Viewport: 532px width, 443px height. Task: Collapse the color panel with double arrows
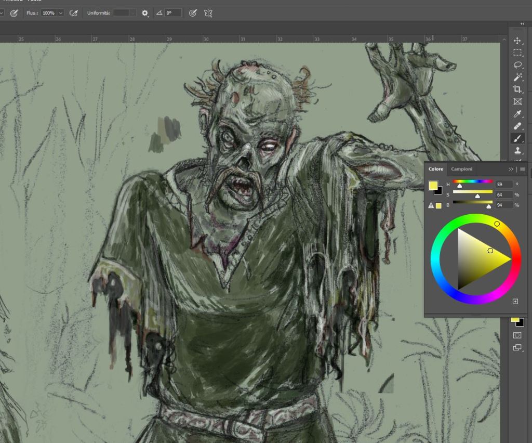point(511,170)
